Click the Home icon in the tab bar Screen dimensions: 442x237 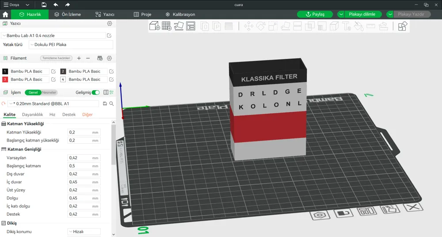[5, 15]
